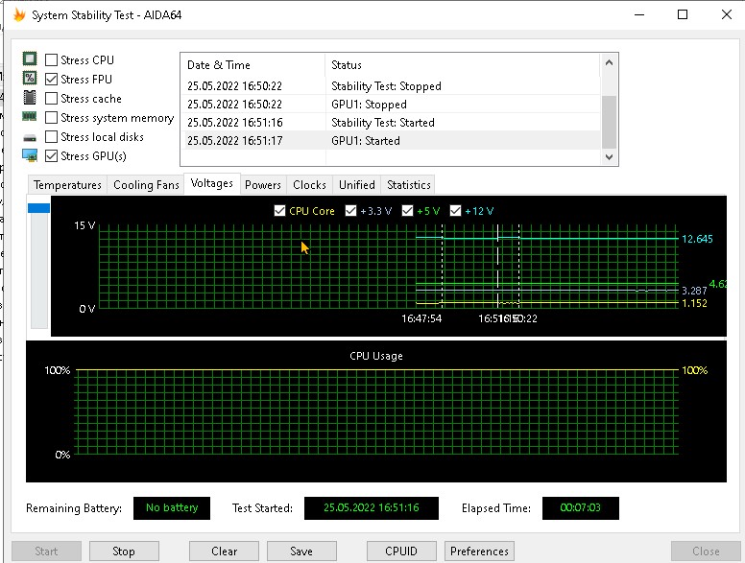Image resolution: width=745 pixels, height=563 pixels.
Task: Switch to the Temperatures tab
Action: (67, 185)
